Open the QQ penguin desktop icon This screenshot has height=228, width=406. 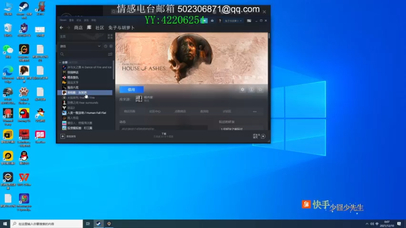point(24,158)
